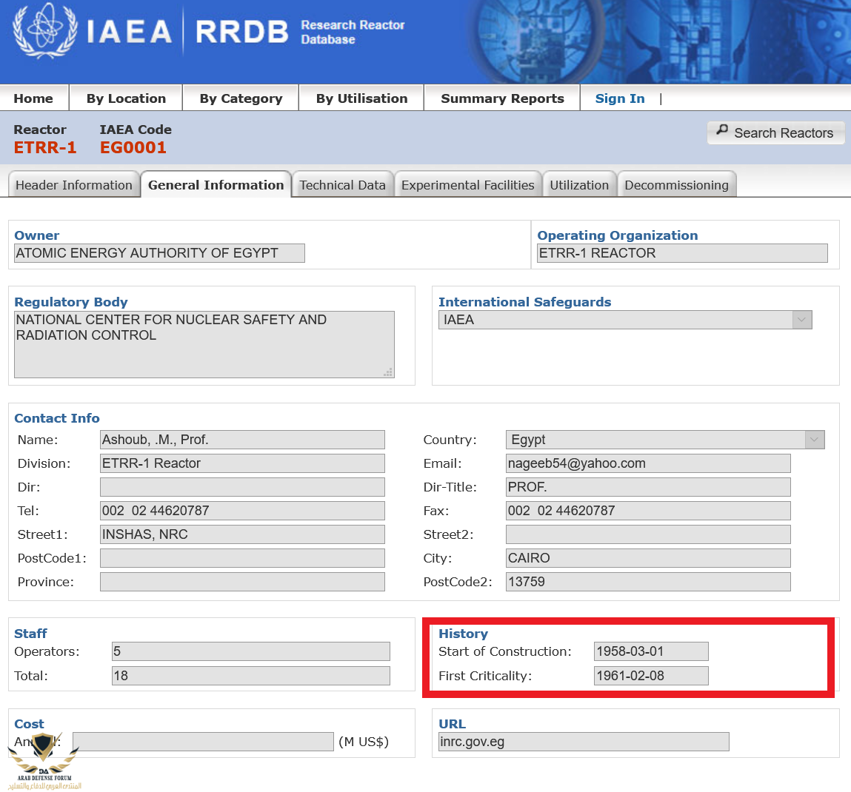
Task: Click the contact Name field
Action: pyautogui.click(x=242, y=440)
